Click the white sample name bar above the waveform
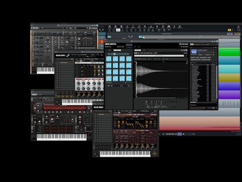Viewport: 242px width, 182px height. (159, 56)
